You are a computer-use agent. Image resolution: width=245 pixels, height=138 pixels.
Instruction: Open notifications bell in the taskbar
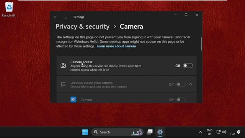(238, 132)
